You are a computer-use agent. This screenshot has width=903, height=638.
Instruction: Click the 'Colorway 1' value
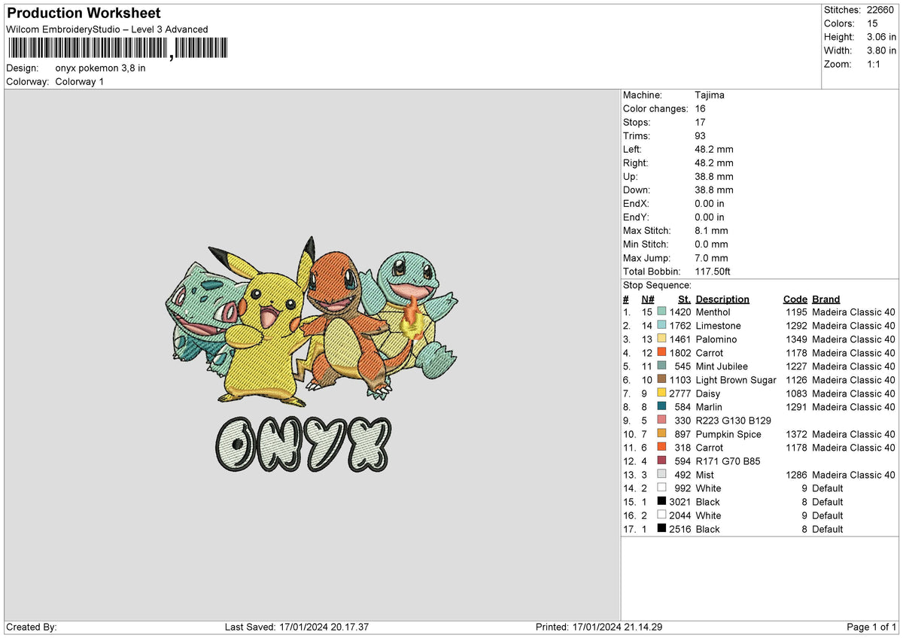coord(80,81)
